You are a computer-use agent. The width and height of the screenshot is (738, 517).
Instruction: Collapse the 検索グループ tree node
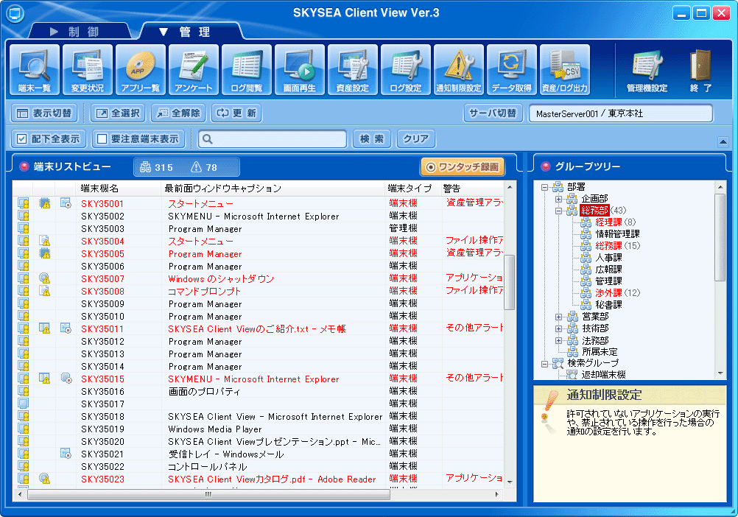[544, 364]
